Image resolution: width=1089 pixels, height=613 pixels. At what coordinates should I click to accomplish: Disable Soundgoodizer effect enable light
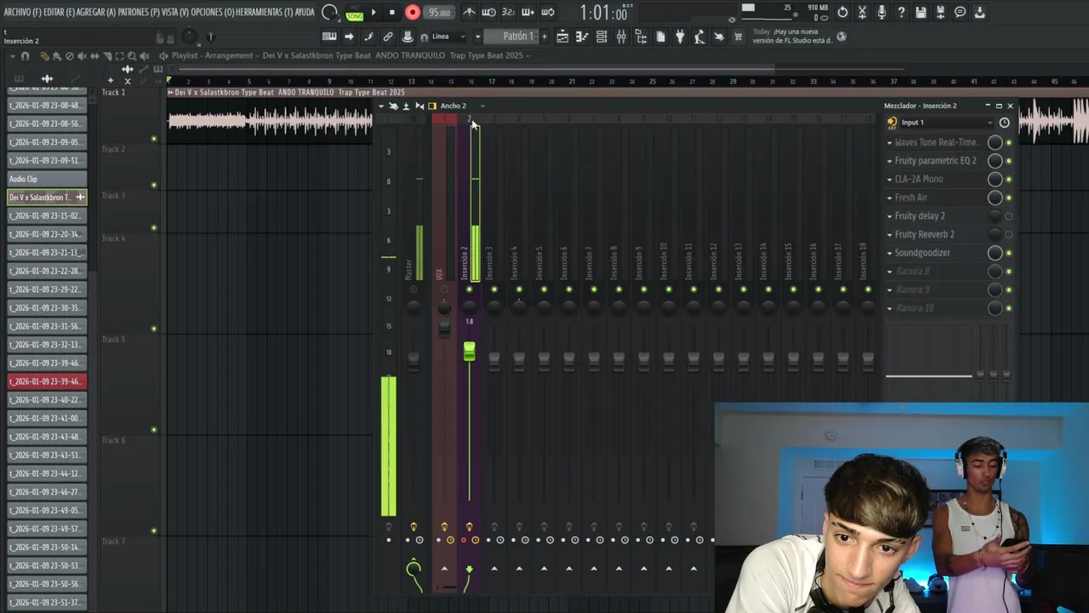point(1009,253)
